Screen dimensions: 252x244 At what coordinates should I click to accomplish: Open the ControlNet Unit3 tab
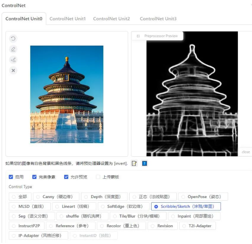pos(158,19)
